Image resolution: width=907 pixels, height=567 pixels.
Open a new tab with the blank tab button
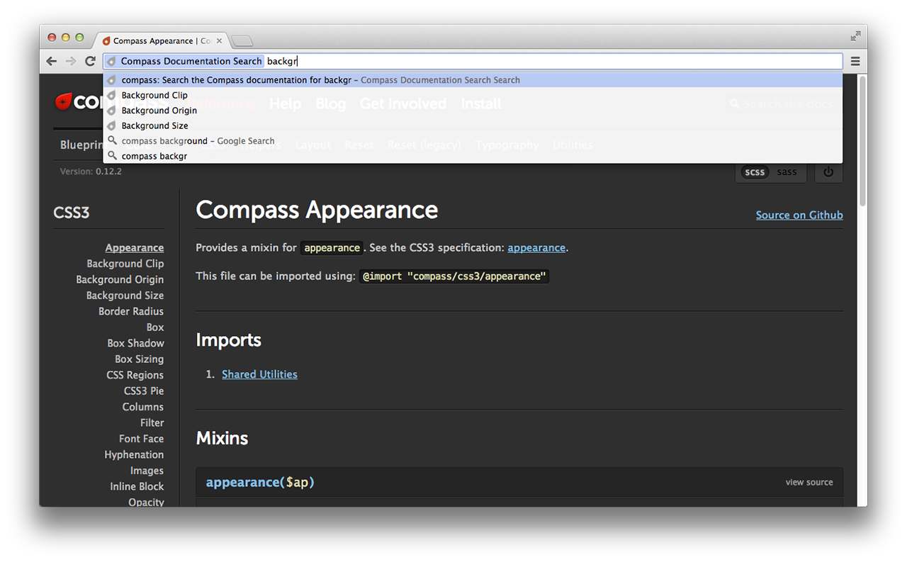(242, 41)
